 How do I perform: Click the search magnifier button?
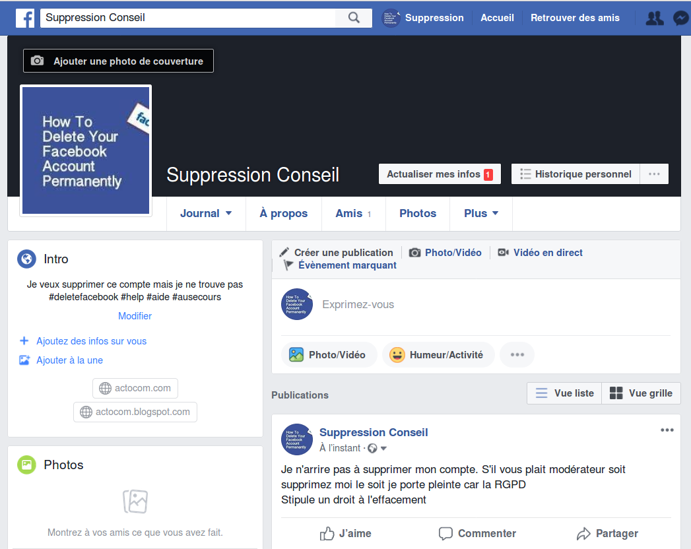coord(354,18)
